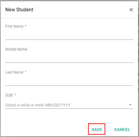Save the new student record

[x=97, y=130]
